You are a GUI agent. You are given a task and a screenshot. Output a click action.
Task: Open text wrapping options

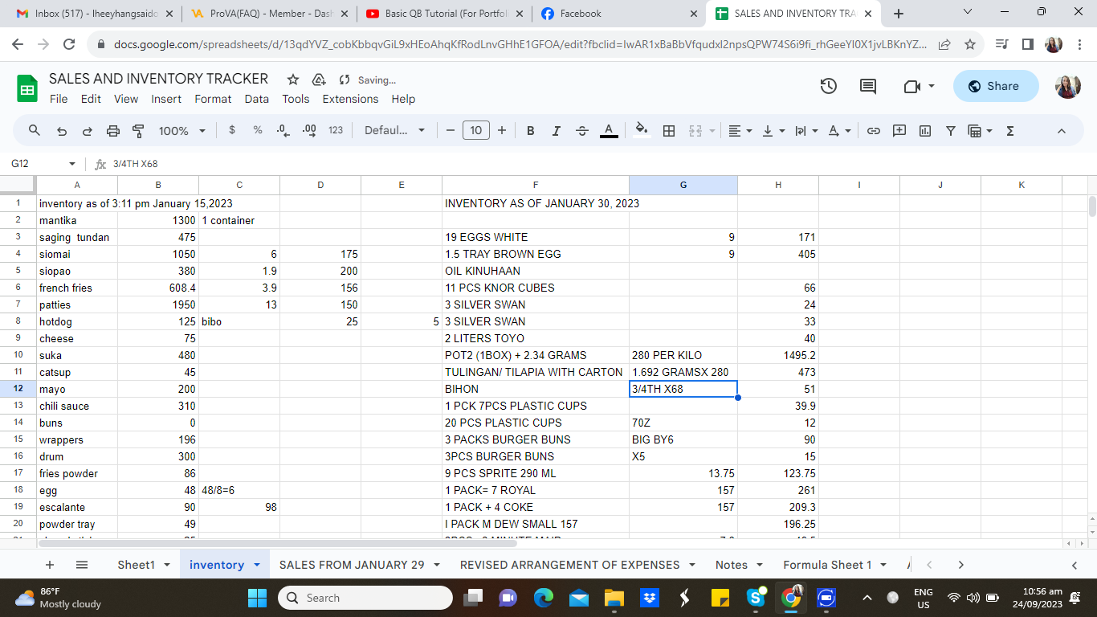click(806, 131)
